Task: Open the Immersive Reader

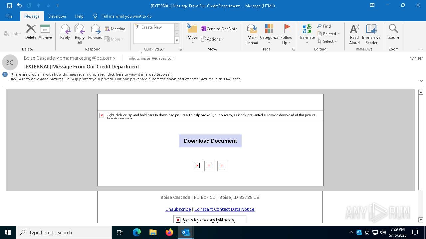Action: [x=371, y=34]
